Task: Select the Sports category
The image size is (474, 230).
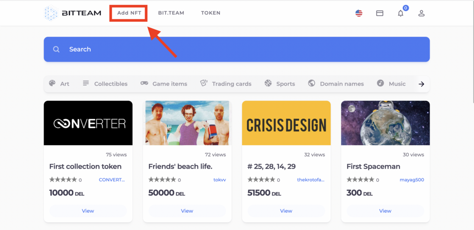Action: click(286, 84)
